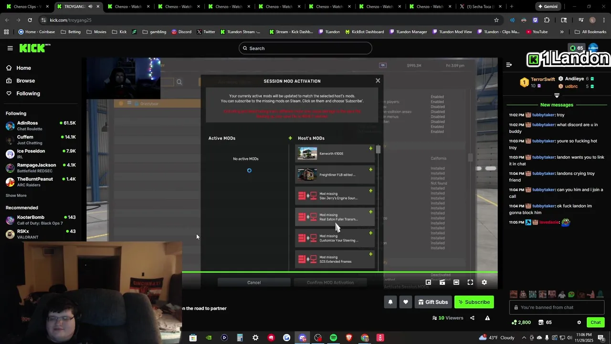Screen dimensions: 611x344
Task: Share the stream
Action: pos(472,318)
